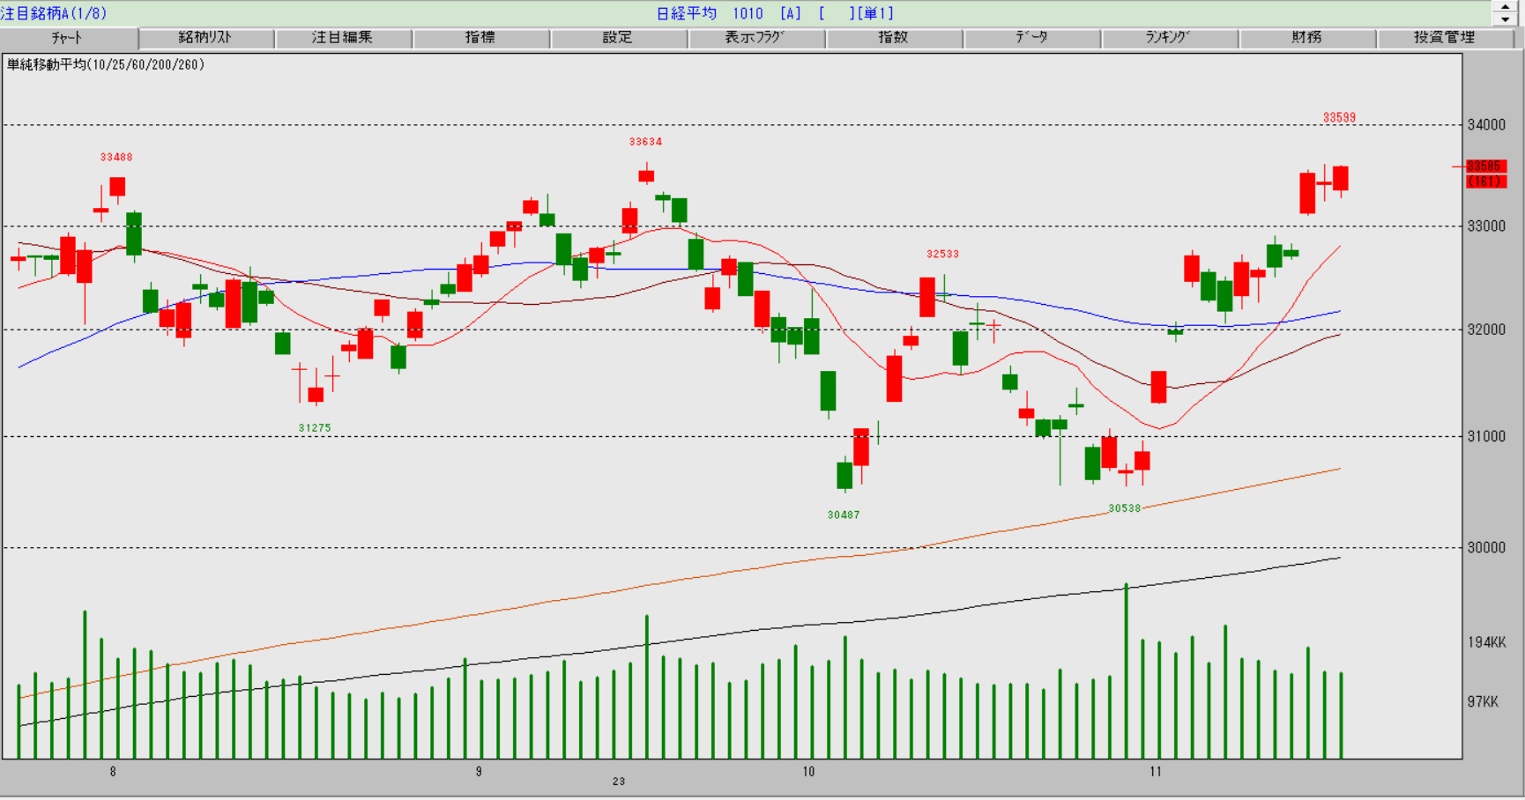Click the 33599 latest high label

[x=1339, y=118]
